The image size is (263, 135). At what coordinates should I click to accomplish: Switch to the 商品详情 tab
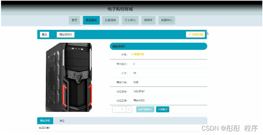pyautogui.click(x=45, y=121)
